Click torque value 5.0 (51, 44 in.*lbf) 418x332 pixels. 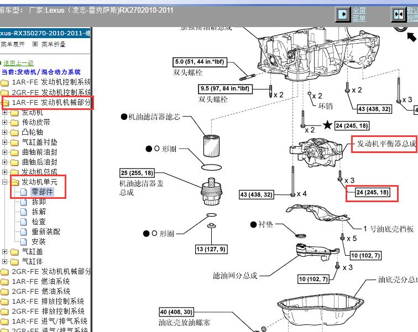(200, 62)
